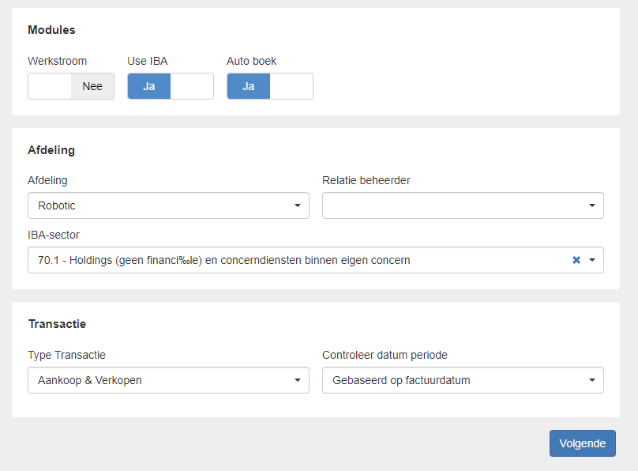Click the arrow icon of Relatie beheerder field

(x=591, y=205)
